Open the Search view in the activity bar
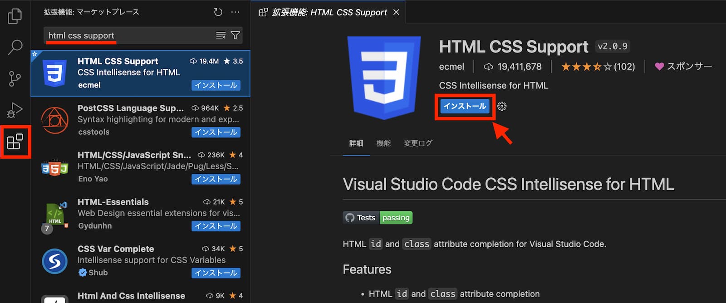Screen dimensions: 726x303 coord(15,47)
